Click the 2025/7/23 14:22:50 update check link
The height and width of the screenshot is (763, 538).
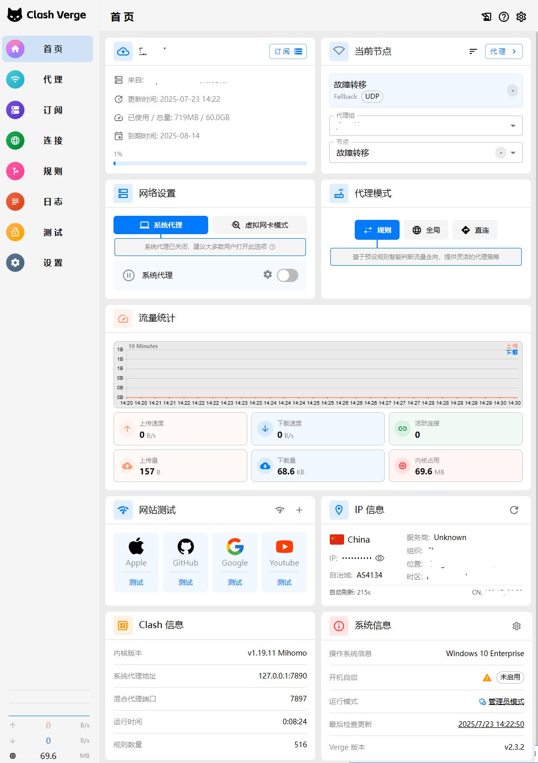tap(491, 724)
